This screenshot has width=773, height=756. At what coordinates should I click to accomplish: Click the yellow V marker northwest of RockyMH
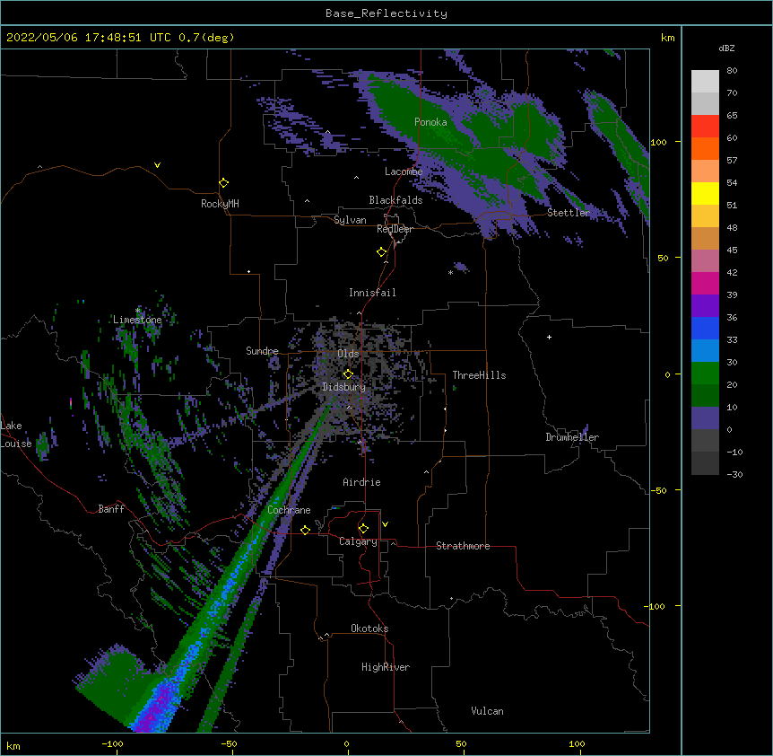[157, 165]
